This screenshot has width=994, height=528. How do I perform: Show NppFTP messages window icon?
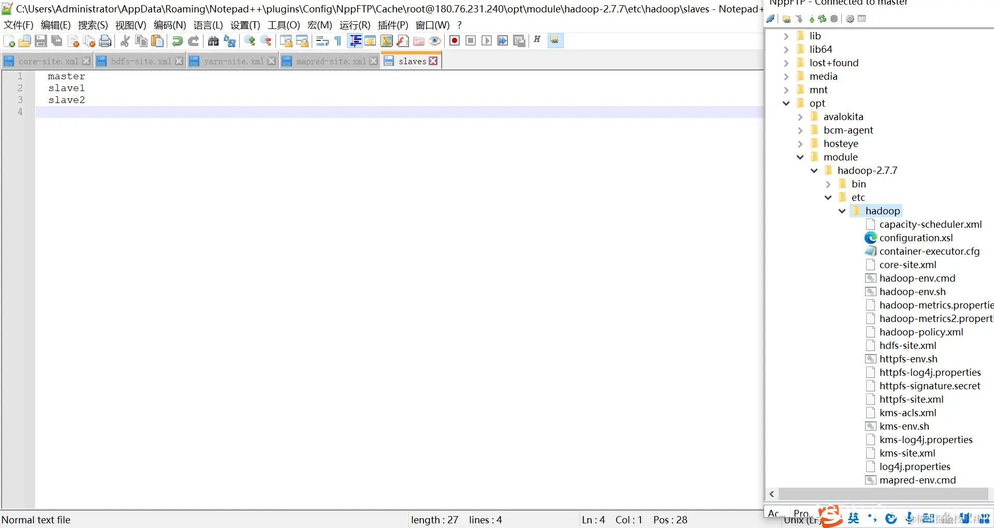[x=862, y=19]
